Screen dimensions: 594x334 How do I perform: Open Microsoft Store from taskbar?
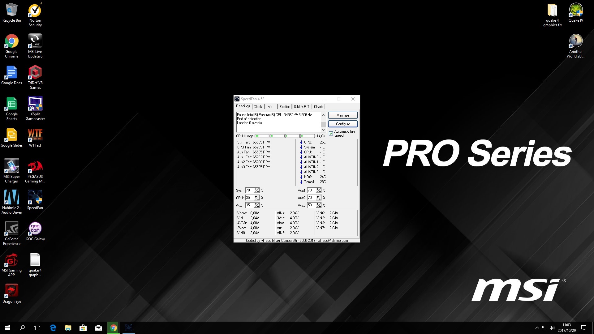coord(83,328)
